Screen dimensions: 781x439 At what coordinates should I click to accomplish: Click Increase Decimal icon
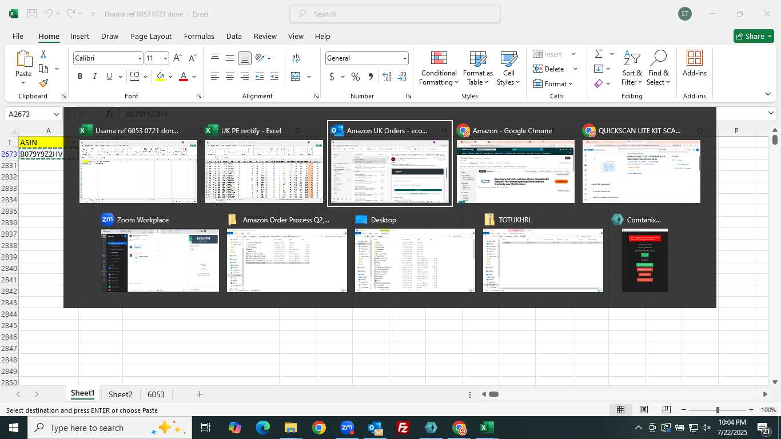387,77
